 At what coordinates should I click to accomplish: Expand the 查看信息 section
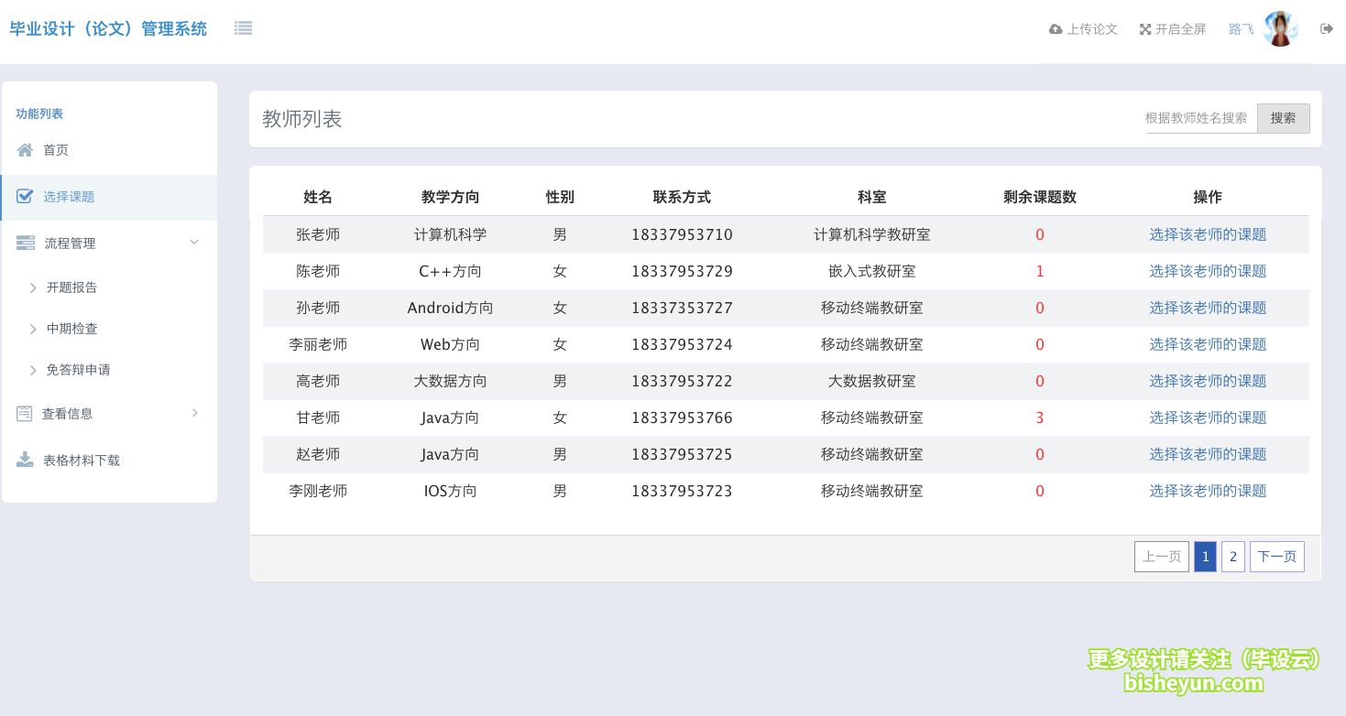tap(193, 413)
